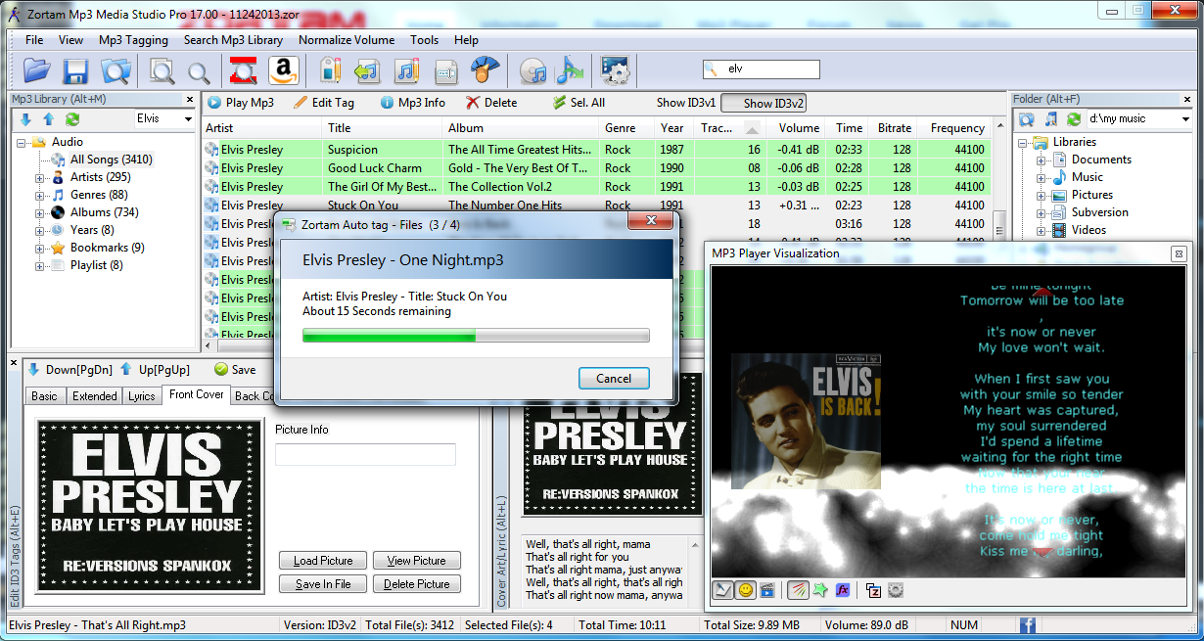Click the Amazon icon in toolbar
The width and height of the screenshot is (1204, 641).
[283, 70]
